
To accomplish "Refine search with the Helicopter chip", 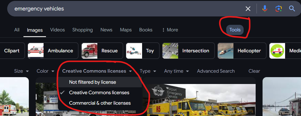I will 242,51.
